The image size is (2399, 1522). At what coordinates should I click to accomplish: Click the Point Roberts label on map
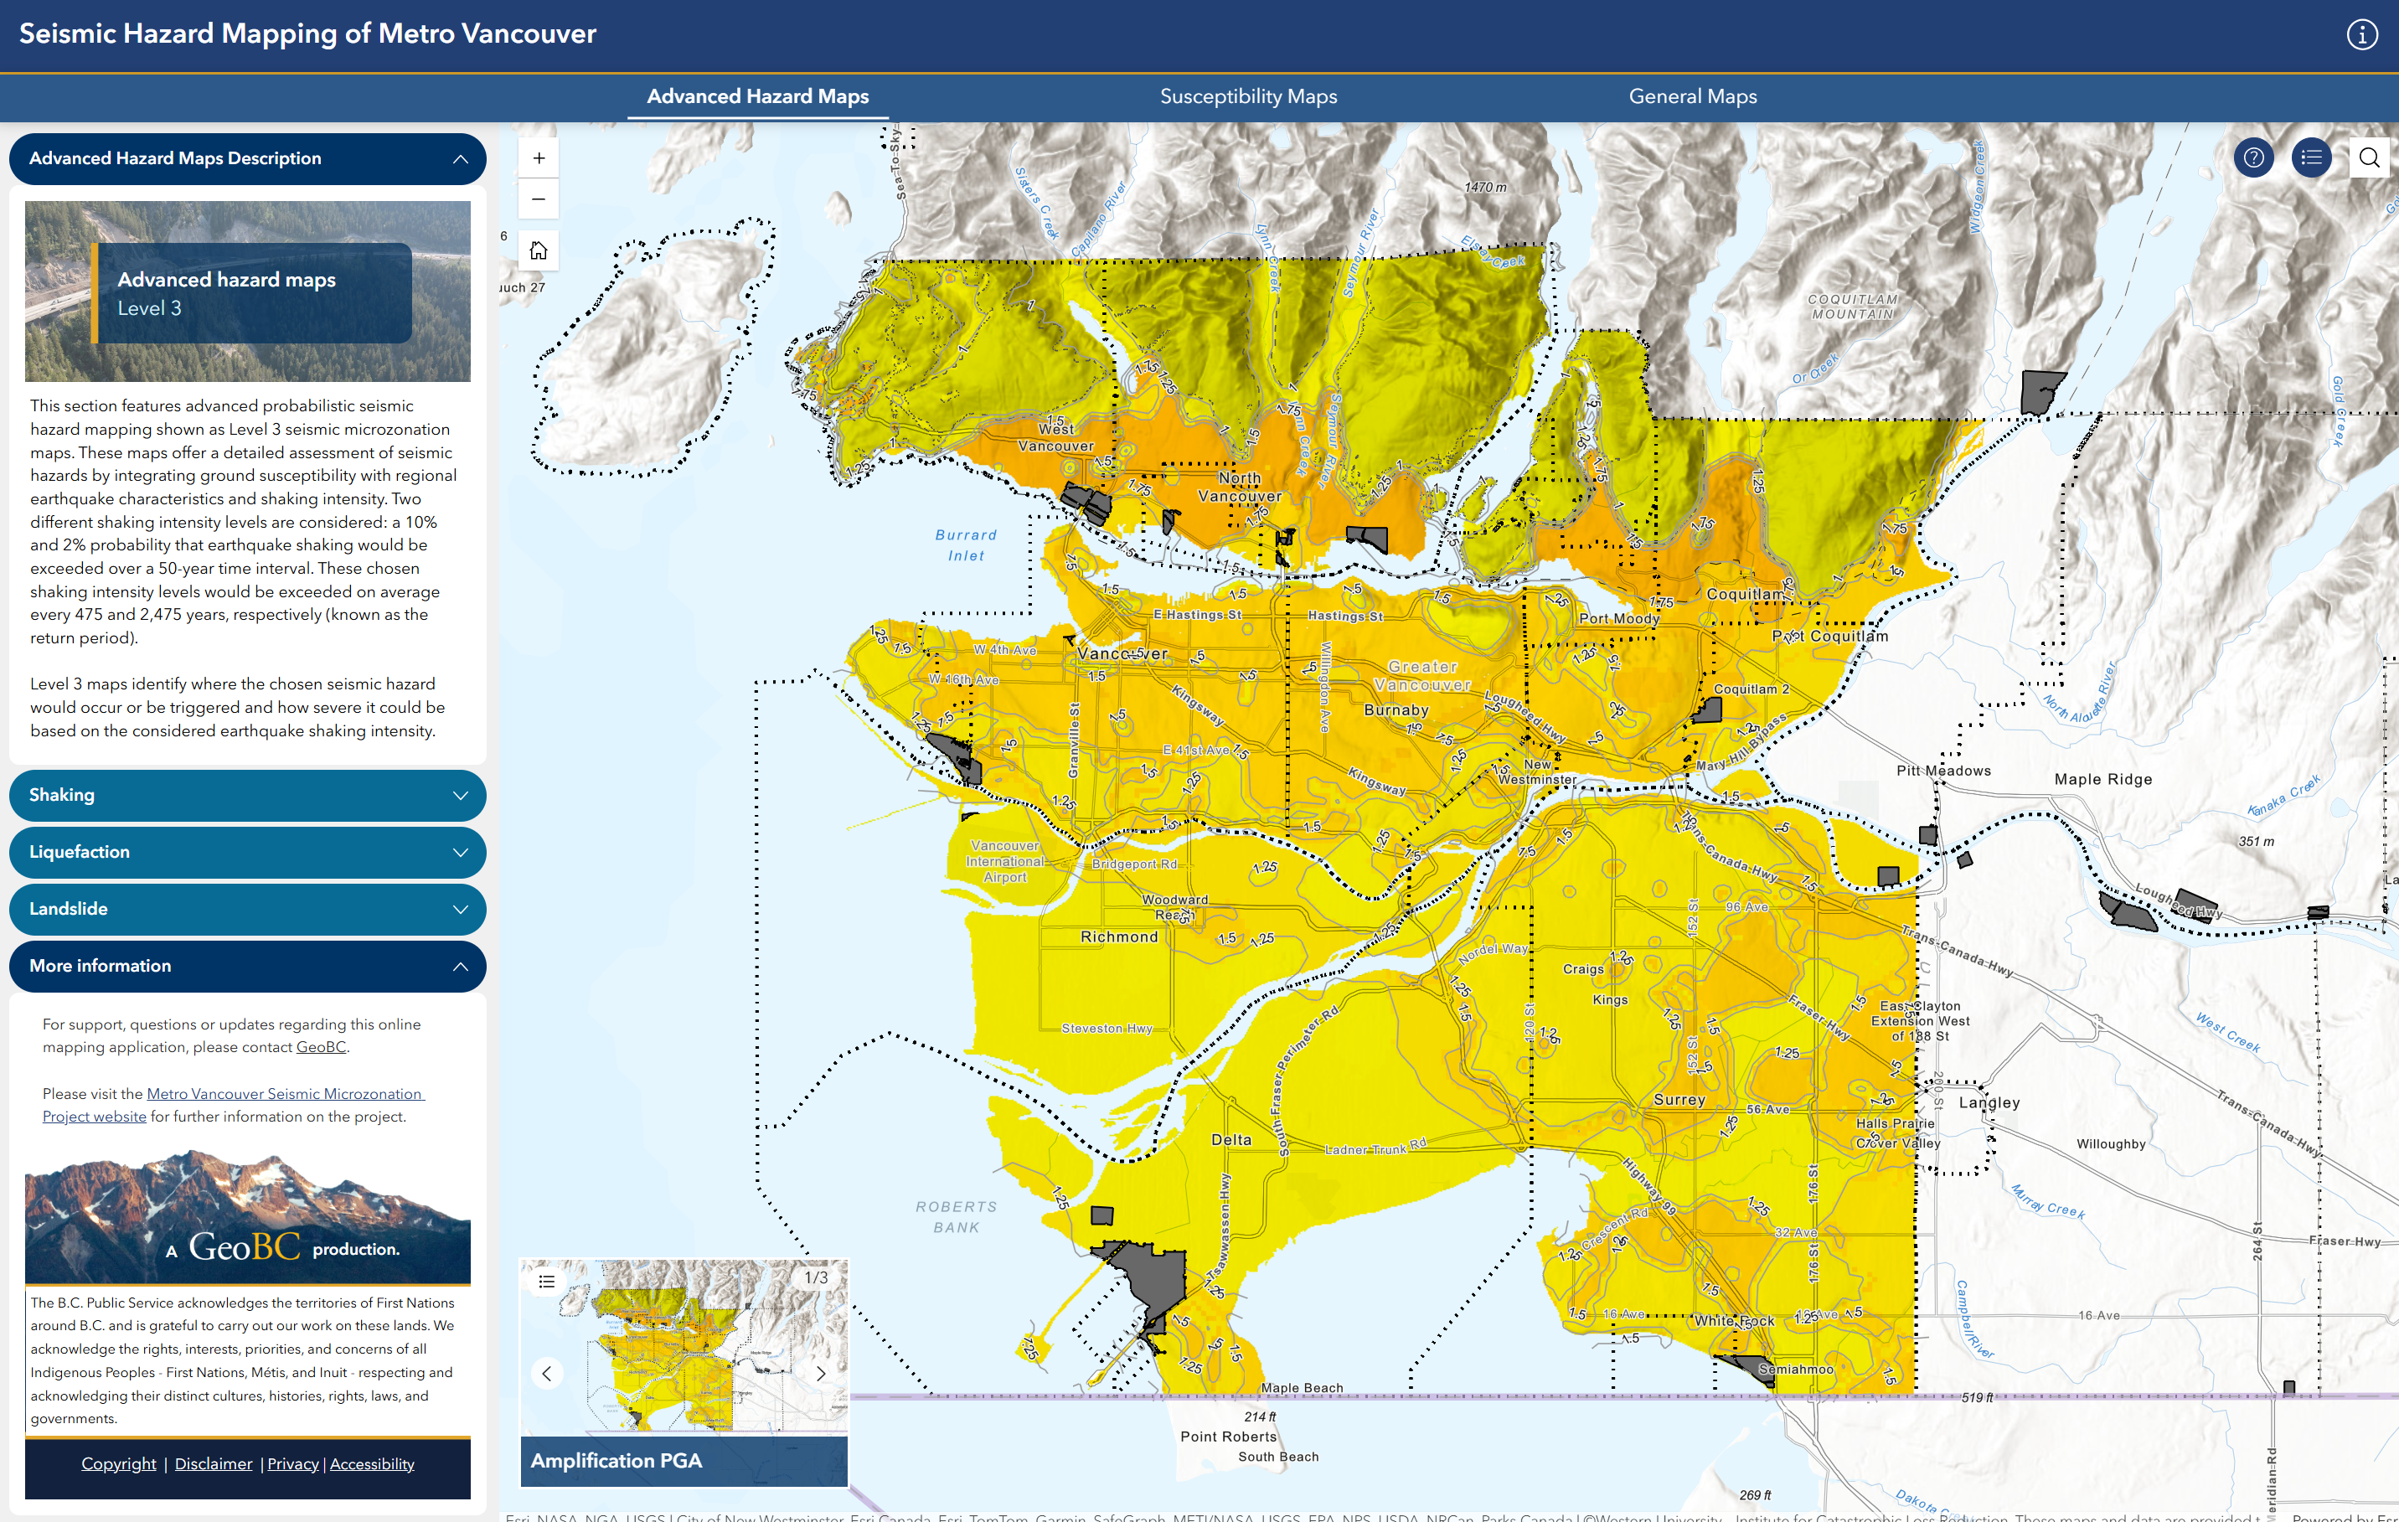pos(1228,1437)
